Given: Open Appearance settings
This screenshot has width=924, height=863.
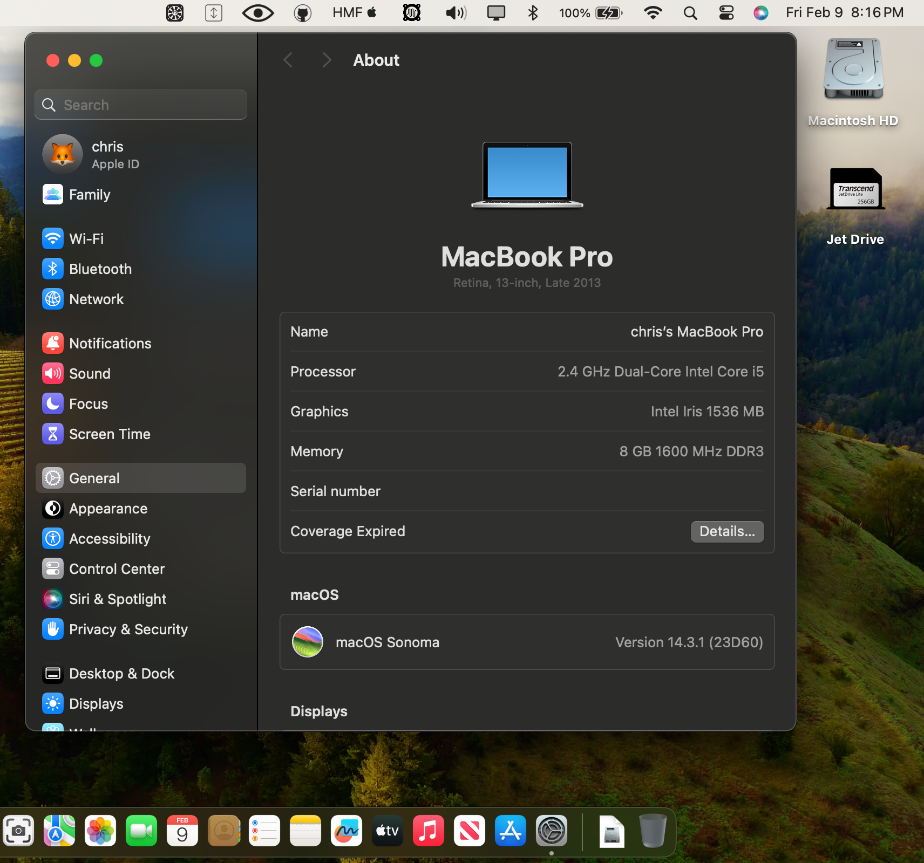Looking at the screenshot, I should pos(140,508).
